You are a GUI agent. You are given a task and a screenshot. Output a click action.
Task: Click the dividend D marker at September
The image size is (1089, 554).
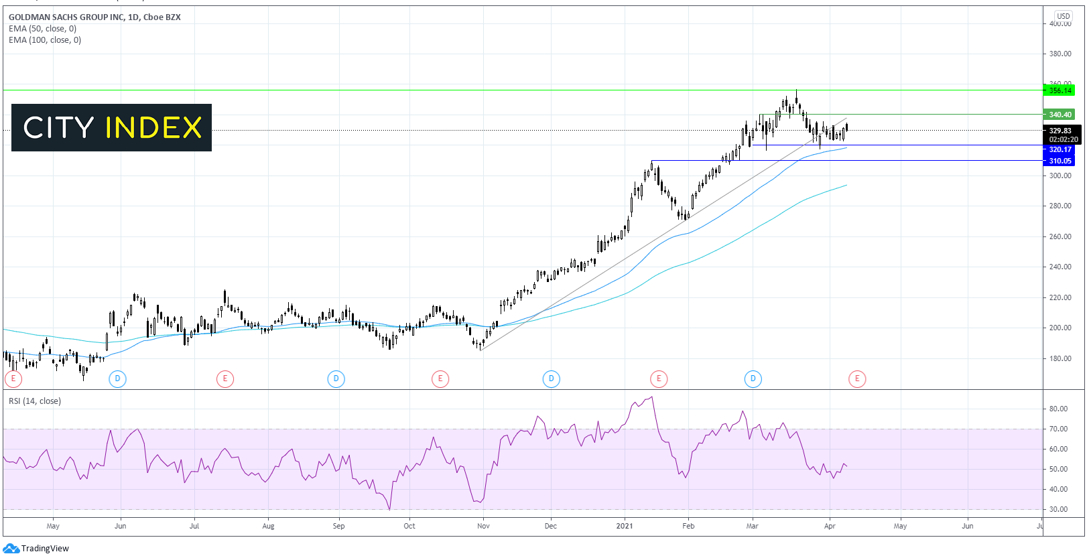[x=336, y=379]
